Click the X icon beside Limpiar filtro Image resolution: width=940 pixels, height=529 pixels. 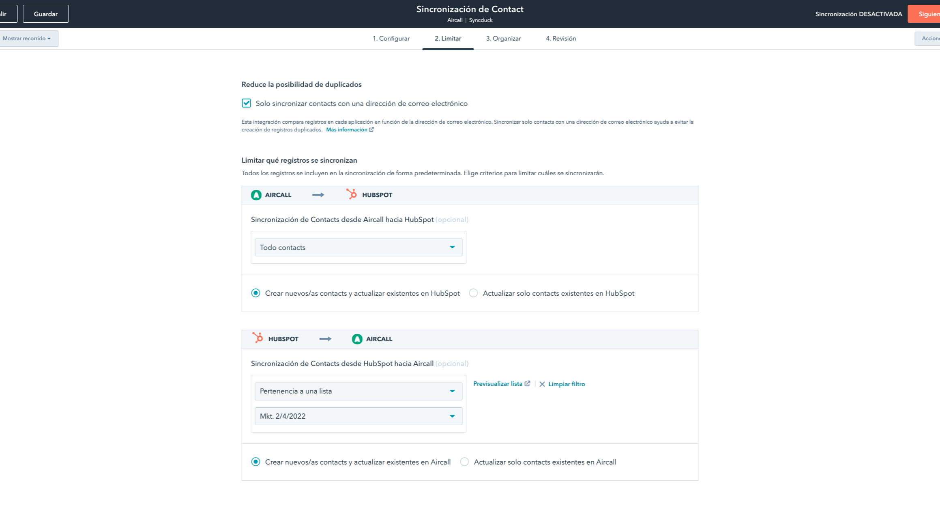(542, 384)
